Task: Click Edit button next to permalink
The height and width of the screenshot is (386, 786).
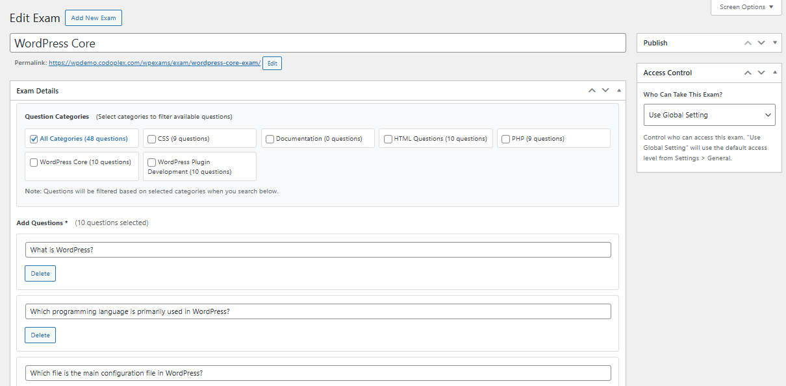Action: pos(272,64)
